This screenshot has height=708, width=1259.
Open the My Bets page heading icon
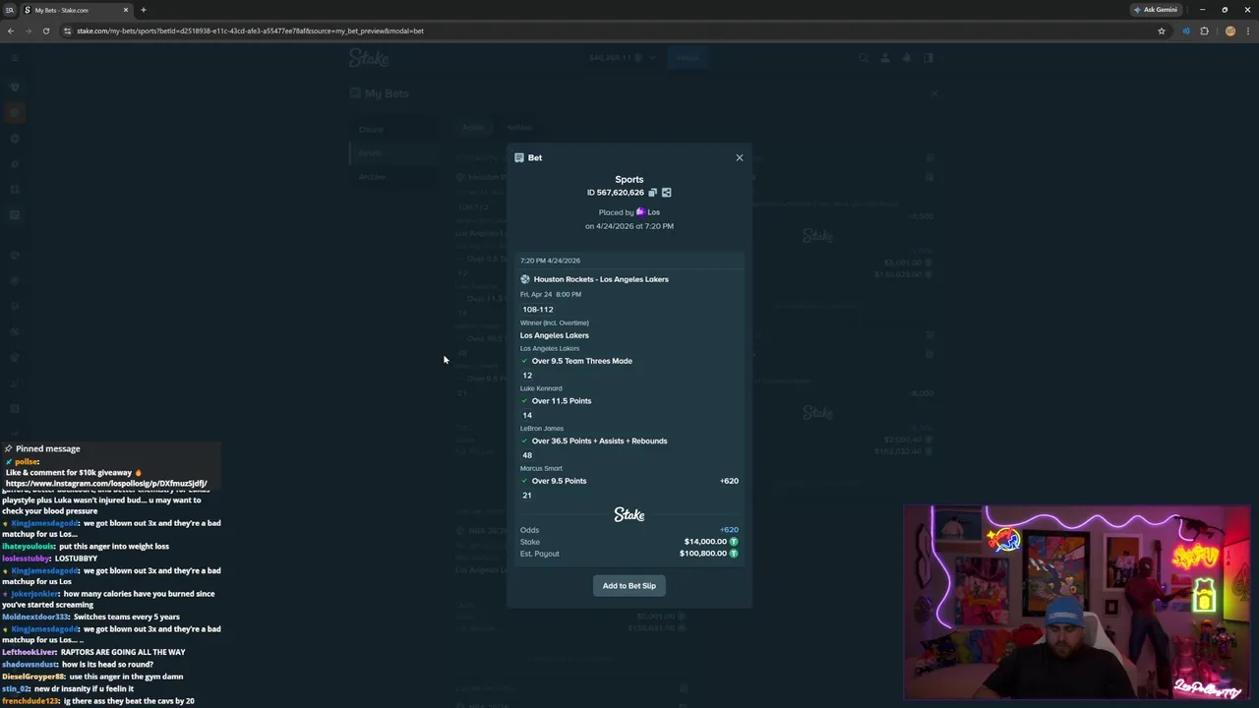pos(355,93)
